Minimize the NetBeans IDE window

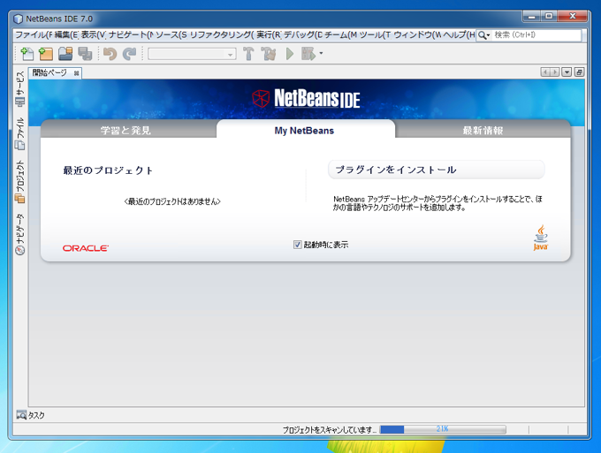(x=532, y=16)
